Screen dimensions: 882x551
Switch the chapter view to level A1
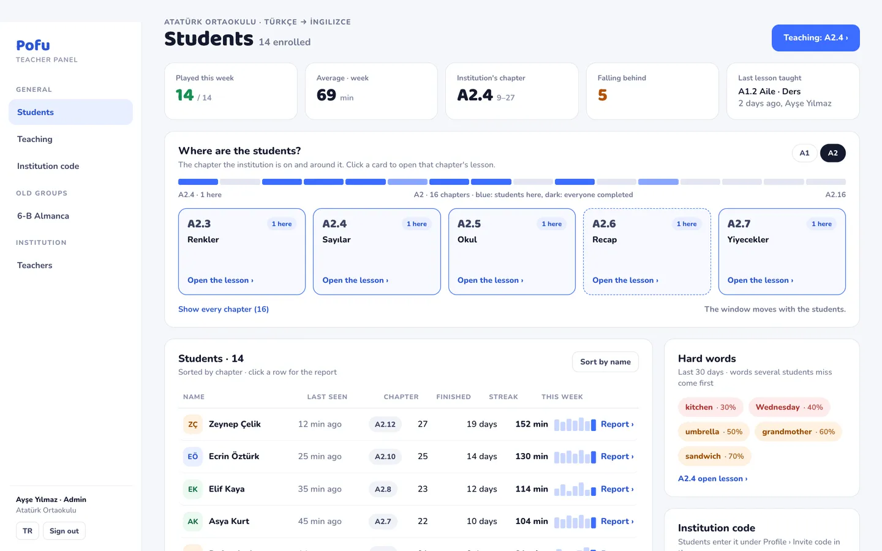(x=804, y=153)
